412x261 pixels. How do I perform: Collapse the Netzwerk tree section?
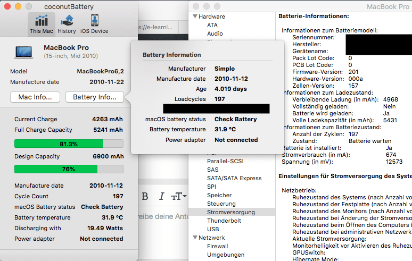click(195, 238)
